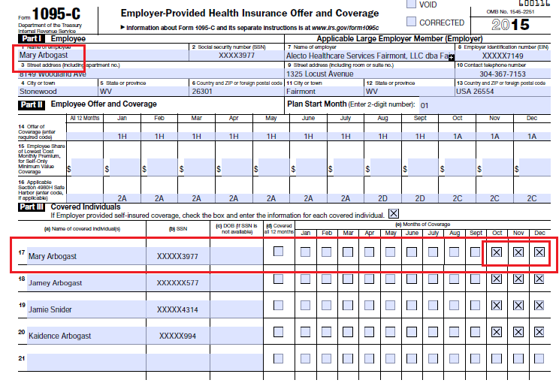Click the 2015 tax year label

point(510,25)
